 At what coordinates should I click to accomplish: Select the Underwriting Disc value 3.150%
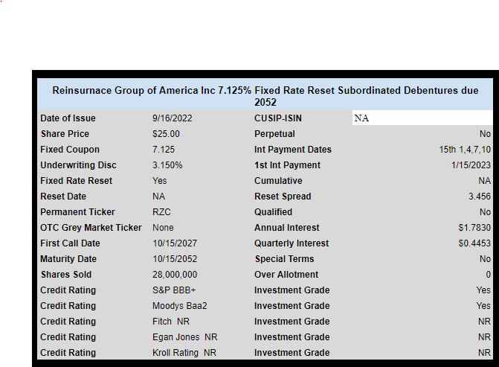point(167,165)
